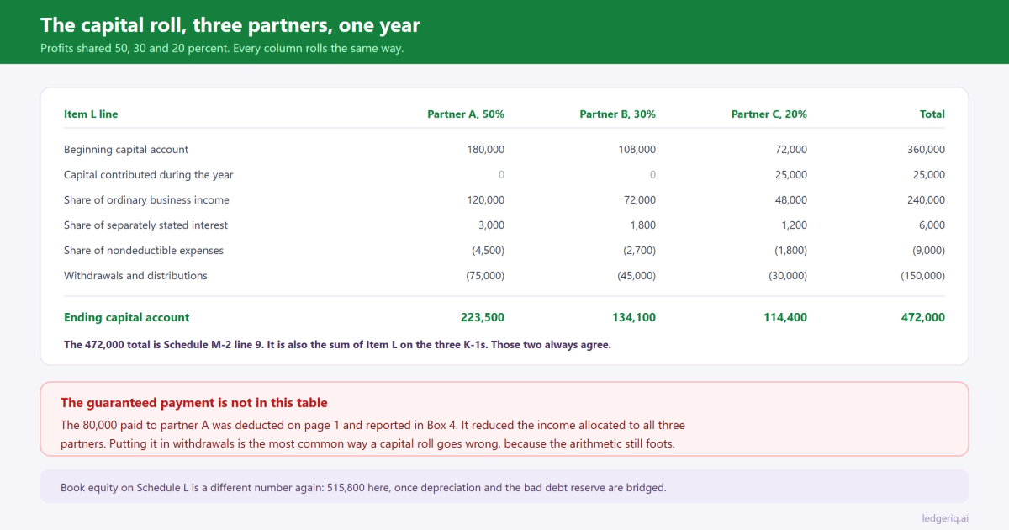The width and height of the screenshot is (1009, 530).
Task: Click the Schedule M-2 line 9 note
Action: tap(337, 345)
